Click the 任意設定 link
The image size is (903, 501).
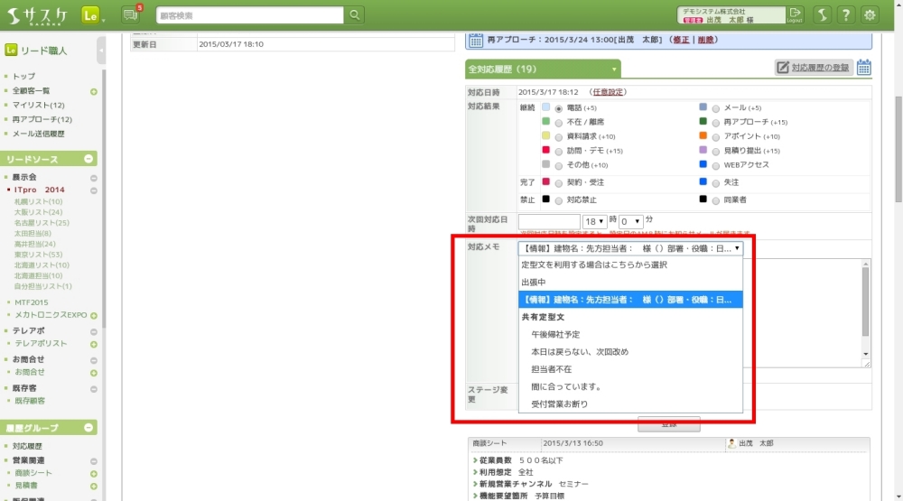click(x=608, y=92)
